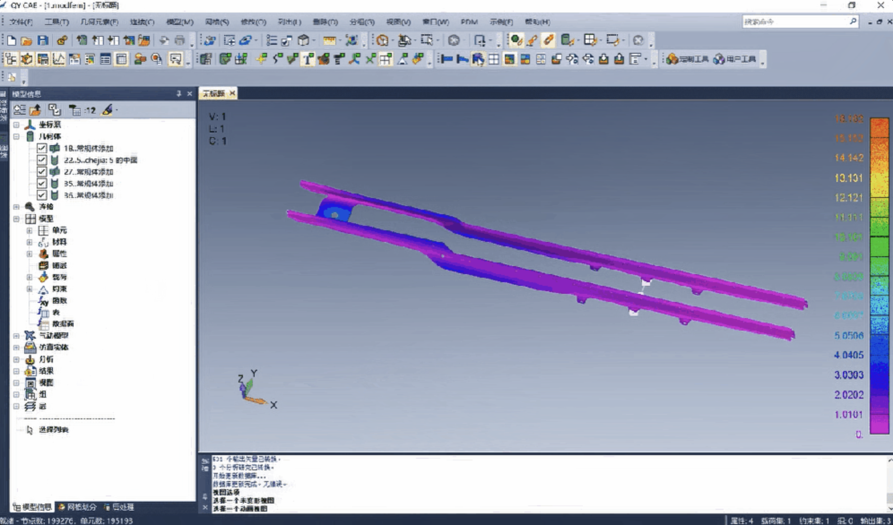Click the ruler measure tool icon
893x525 pixels.
point(329,41)
